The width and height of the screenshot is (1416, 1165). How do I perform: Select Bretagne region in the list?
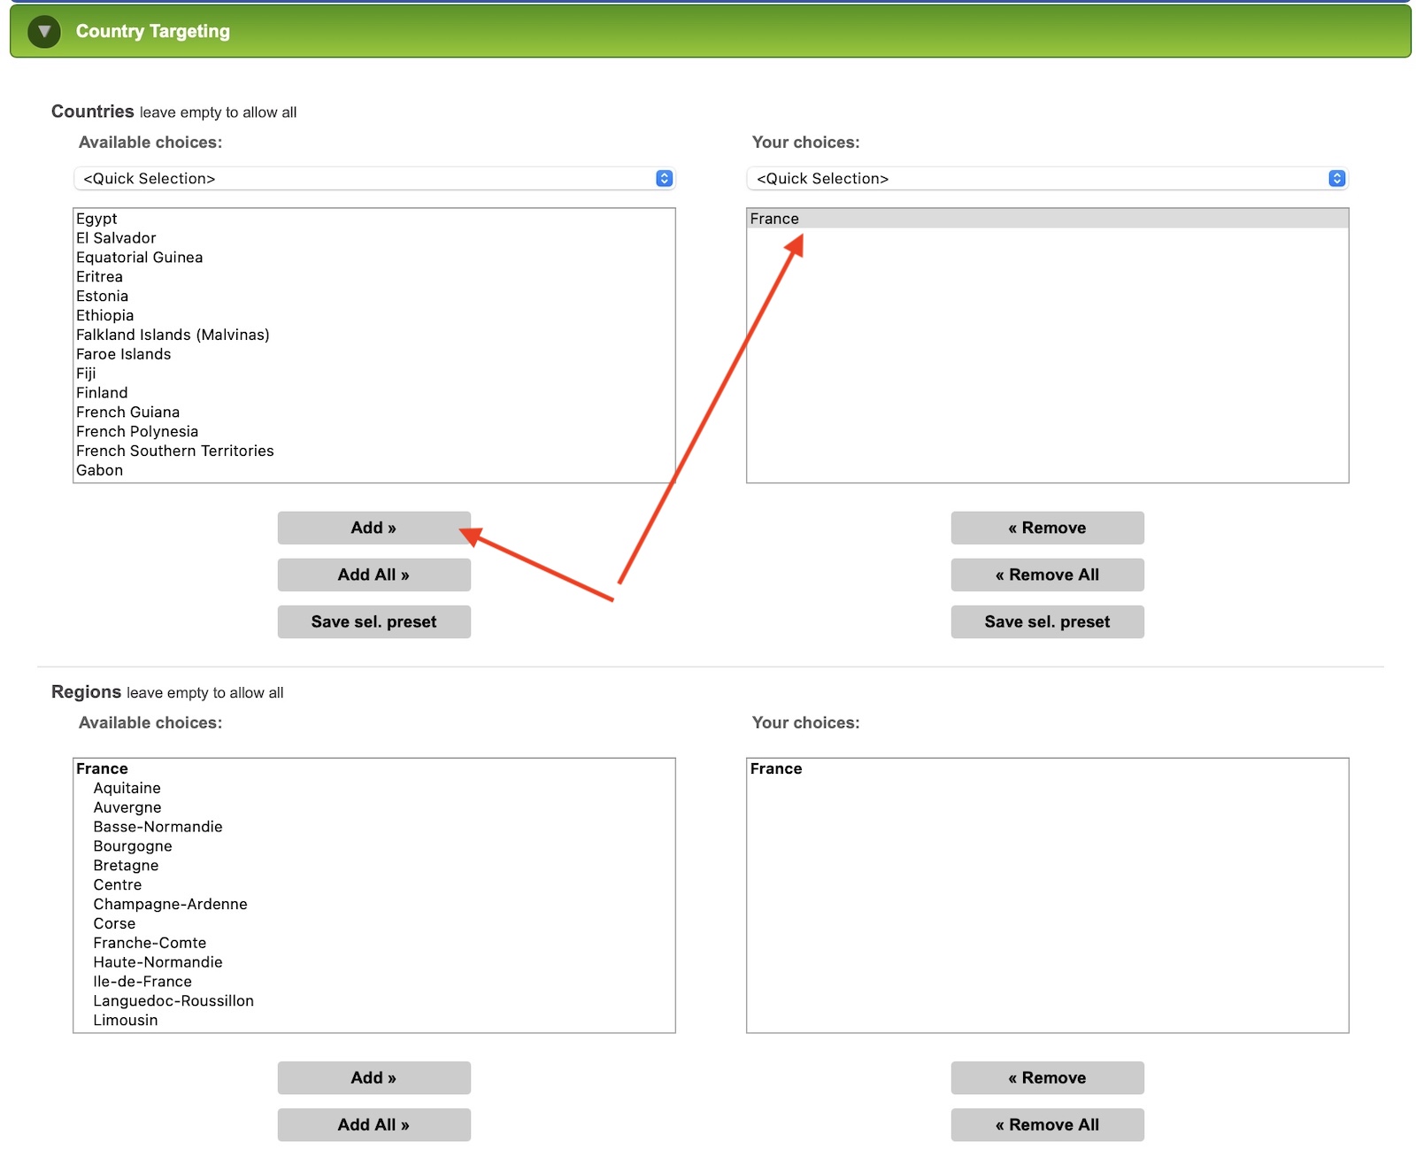126,866
